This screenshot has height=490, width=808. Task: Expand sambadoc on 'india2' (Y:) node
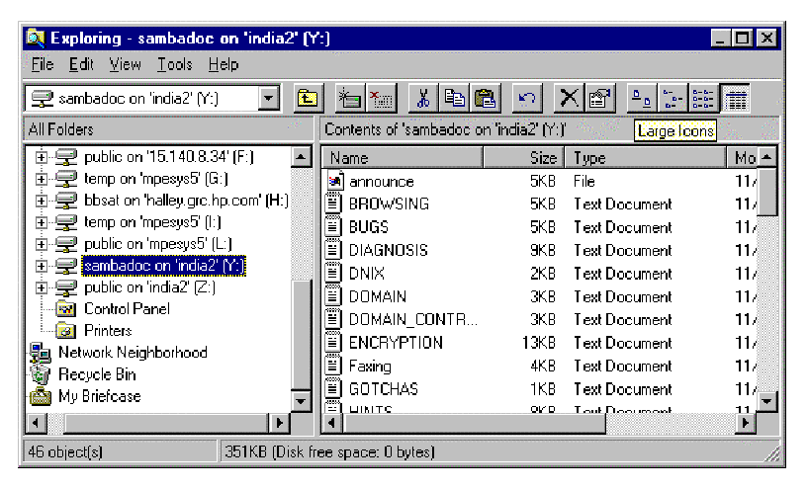[x=41, y=266]
